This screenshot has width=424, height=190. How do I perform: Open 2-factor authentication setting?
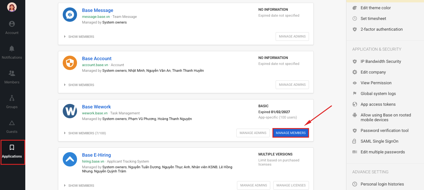[x=382, y=29]
